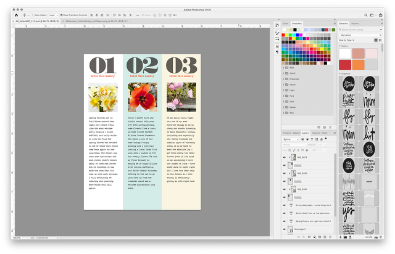Hide the IMG_8079 layer
Screen dimensions: 395x254
[285, 157]
